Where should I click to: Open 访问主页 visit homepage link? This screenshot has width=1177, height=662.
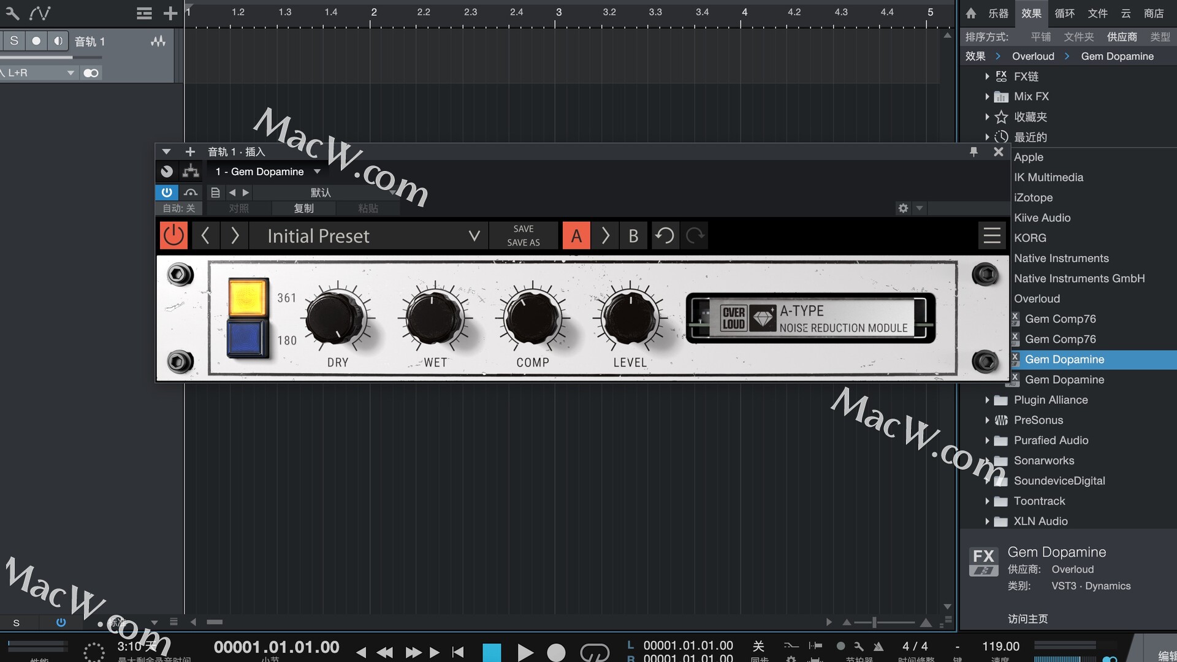coord(1027,619)
